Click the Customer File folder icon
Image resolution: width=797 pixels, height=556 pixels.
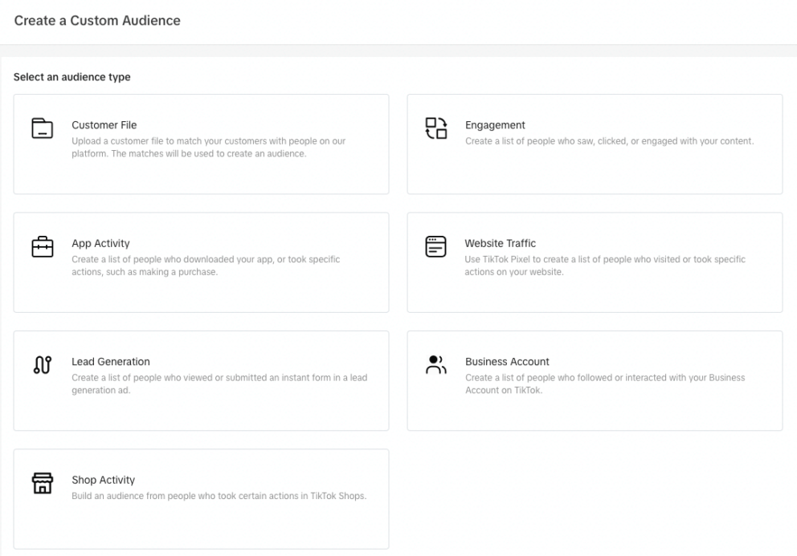42,128
